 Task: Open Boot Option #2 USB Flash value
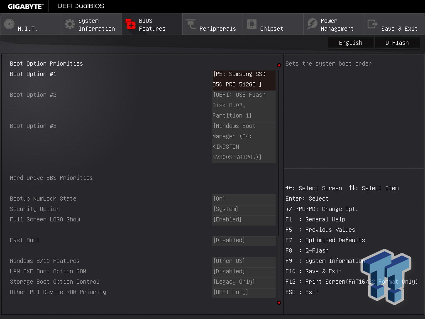[x=244, y=105]
